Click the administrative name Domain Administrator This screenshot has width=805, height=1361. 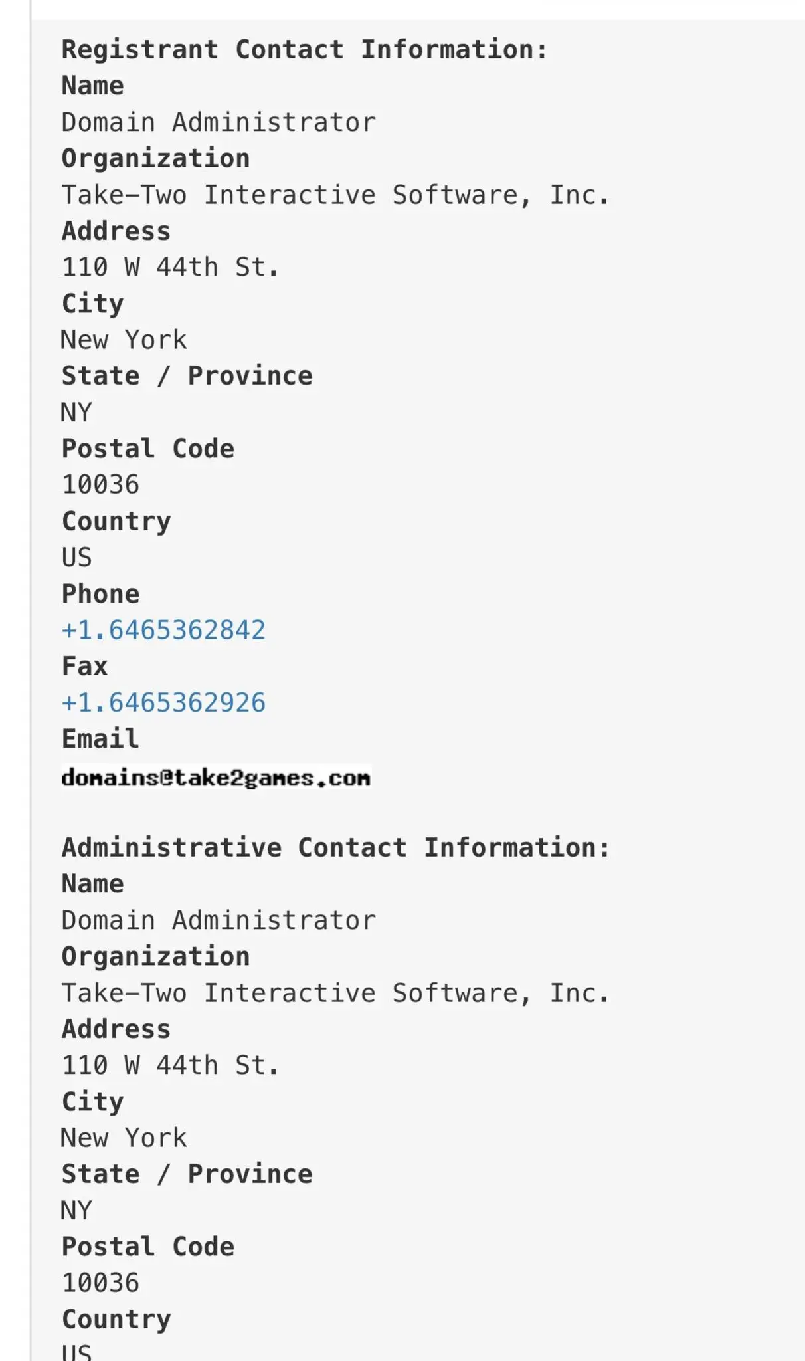pos(219,920)
